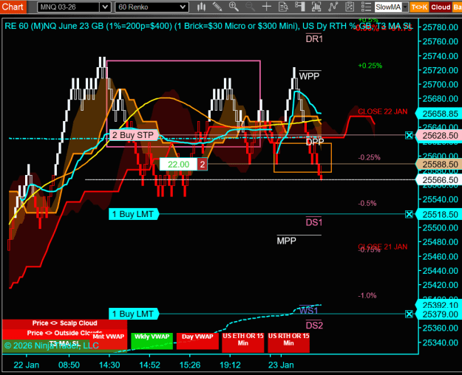Click the 25780.00 price axis label
The width and height of the screenshot is (462, 375).
pyautogui.click(x=441, y=27)
